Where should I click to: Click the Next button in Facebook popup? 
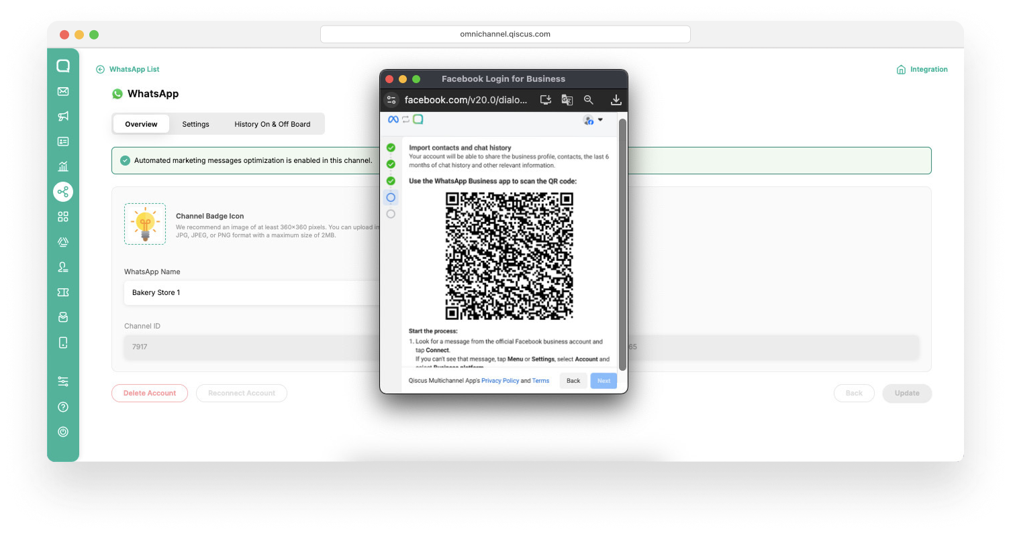tap(604, 381)
